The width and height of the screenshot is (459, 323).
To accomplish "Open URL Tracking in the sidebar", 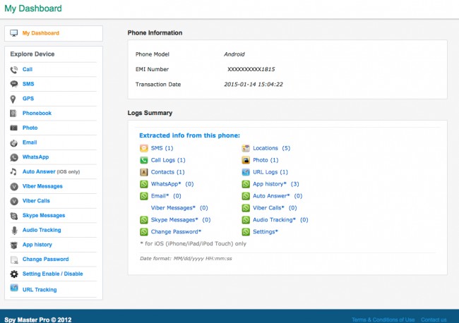I will tap(40, 290).
